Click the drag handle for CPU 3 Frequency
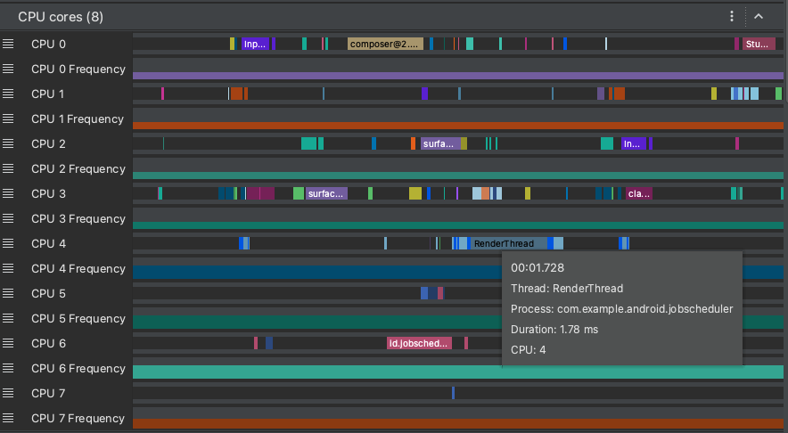 pos(8,218)
